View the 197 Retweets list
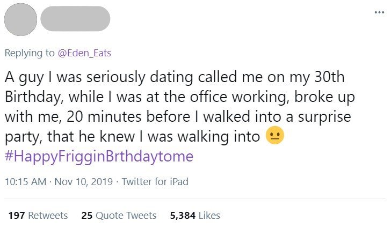The width and height of the screenshot is (391, 228). click(38, 215)
